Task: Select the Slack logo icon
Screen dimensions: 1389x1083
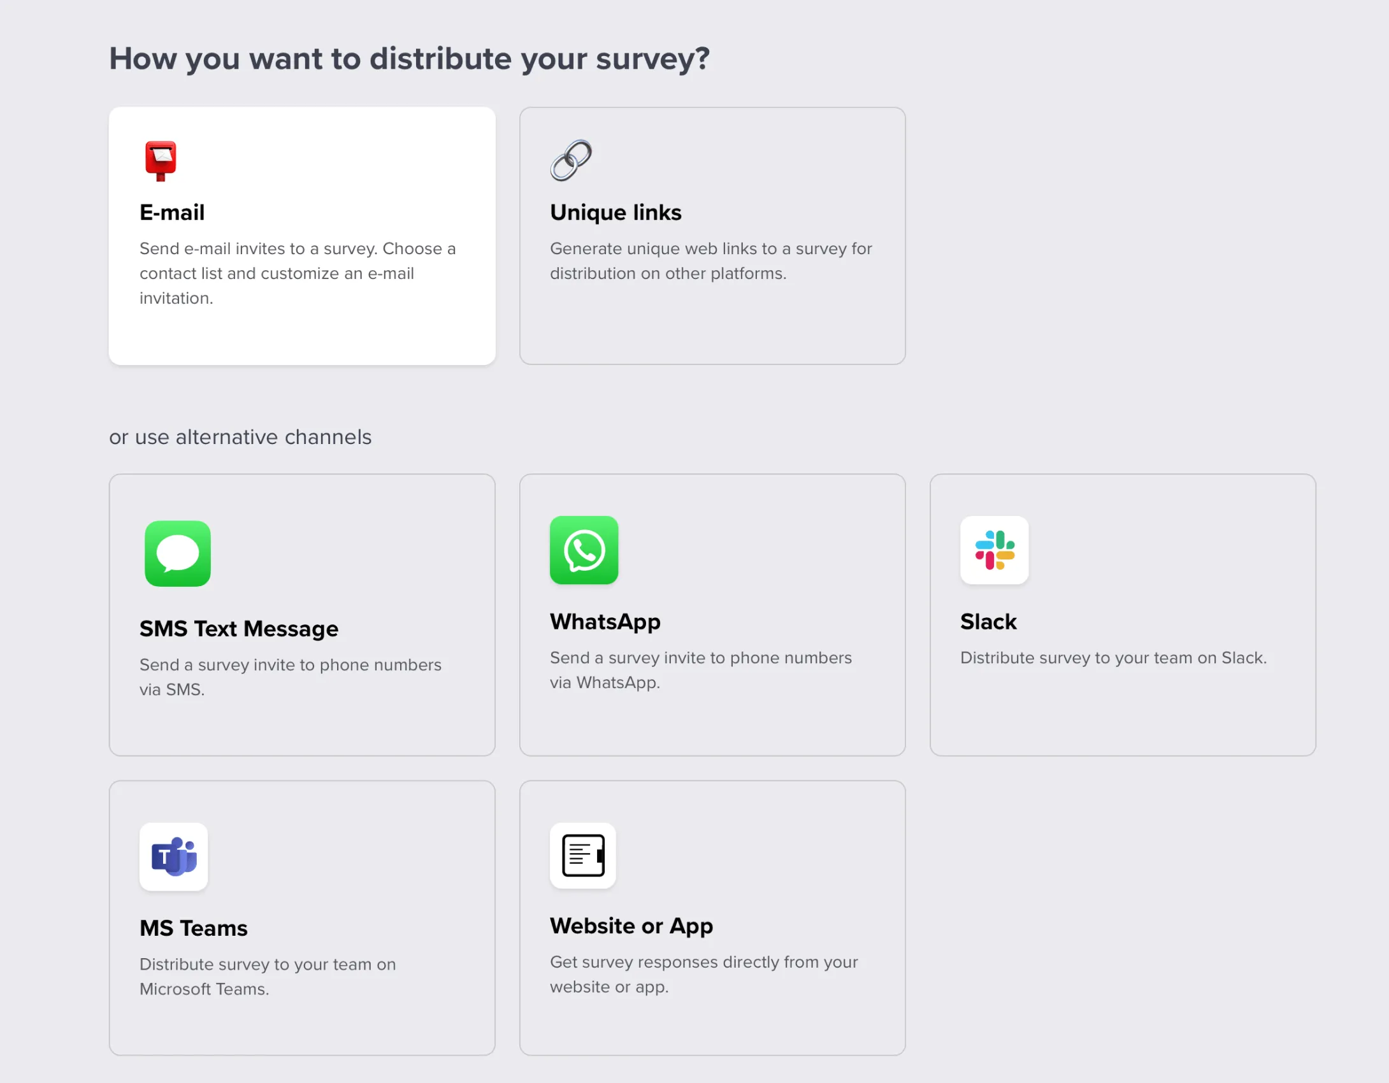Action: [x=994, y=552]
